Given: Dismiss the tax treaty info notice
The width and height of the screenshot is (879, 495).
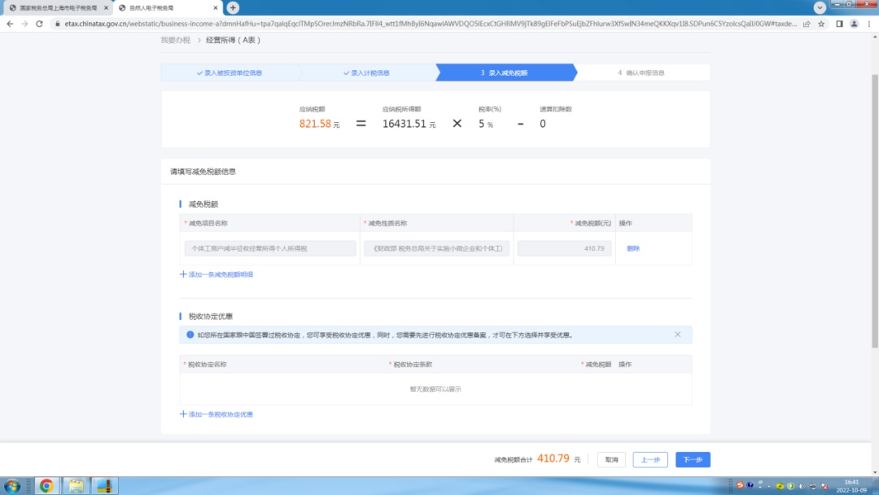Looking at the screenshot, I should [678, 335].
